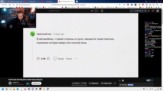Open Windows taskbar search

[x=10, y=89]
